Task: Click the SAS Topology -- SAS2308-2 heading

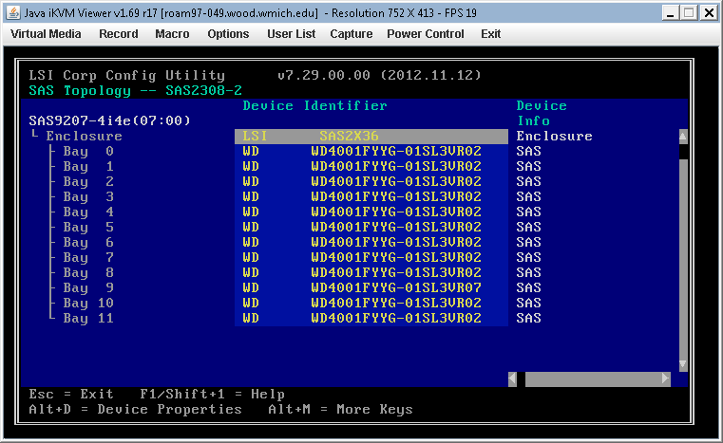Action: (135, 91)
